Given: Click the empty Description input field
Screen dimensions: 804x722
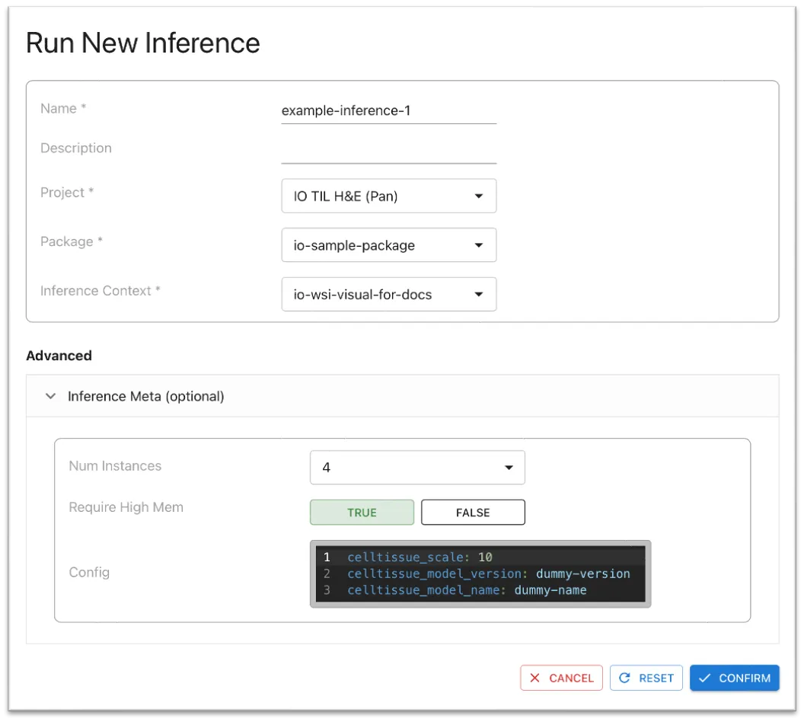Looking at the screenshot, I should point(388,150).
